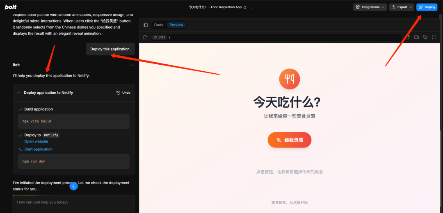
Task: Click the Build application step
Action: tap(39, 109)
